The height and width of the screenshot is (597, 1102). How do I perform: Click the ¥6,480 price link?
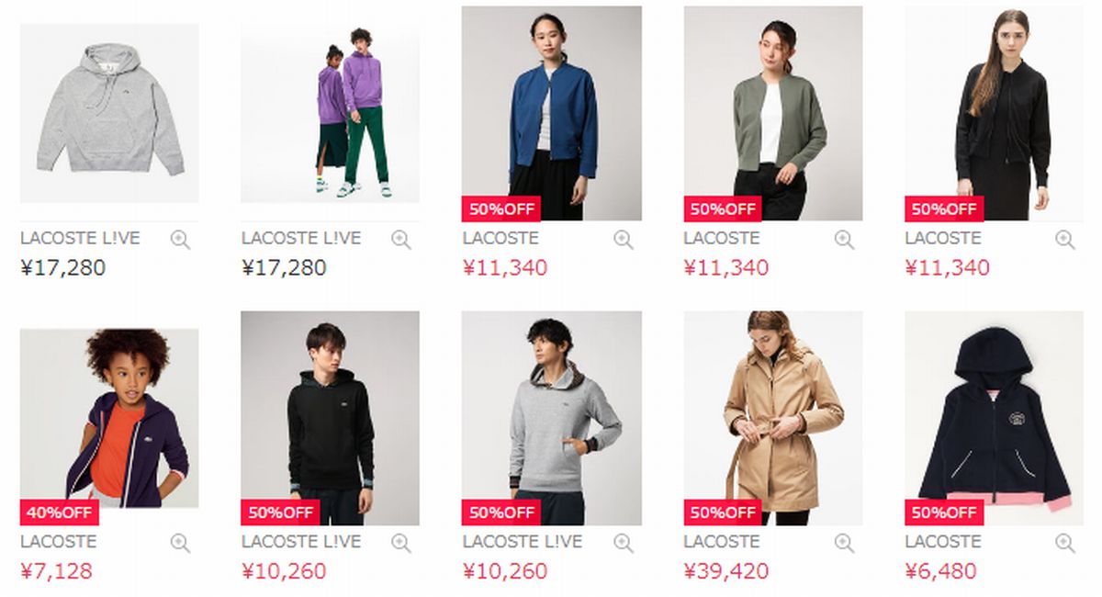(x=941, y=571)
